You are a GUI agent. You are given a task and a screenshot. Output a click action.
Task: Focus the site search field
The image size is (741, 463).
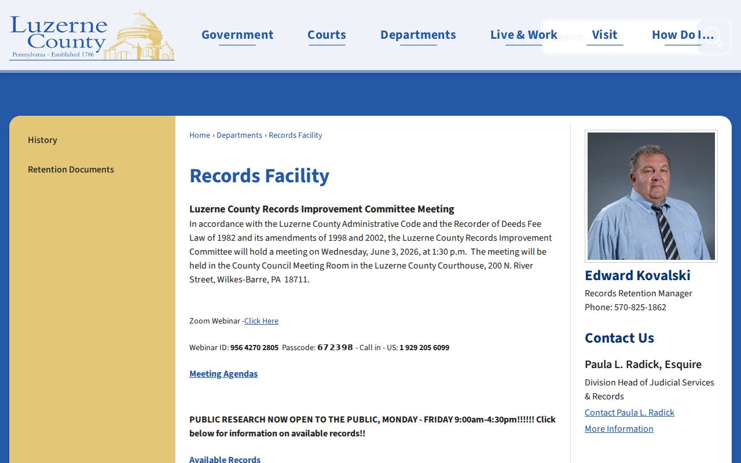tap(619, 37)
